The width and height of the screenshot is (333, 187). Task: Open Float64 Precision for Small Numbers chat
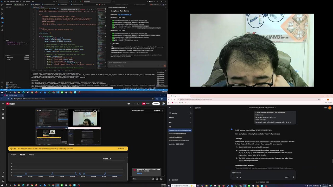[x=179, y=141]
